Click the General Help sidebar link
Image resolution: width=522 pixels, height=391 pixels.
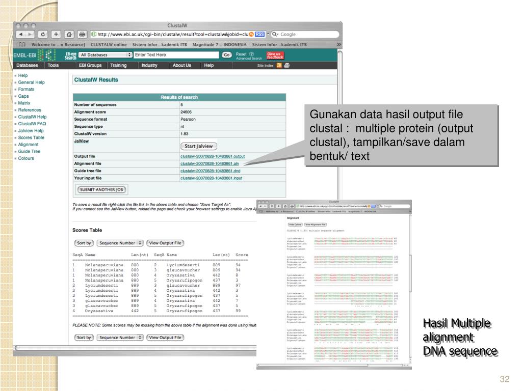point(31,82)
